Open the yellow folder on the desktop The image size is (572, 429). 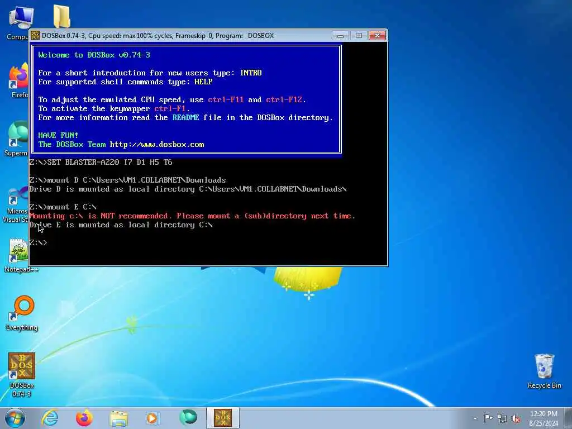[x=61, y=16]
